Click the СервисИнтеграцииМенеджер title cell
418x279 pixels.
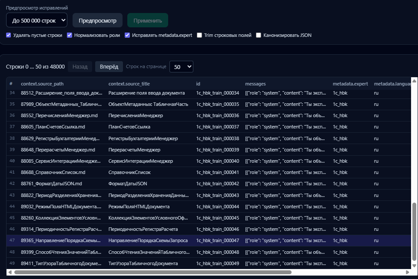pyautogui.click(x=140, y=161)
